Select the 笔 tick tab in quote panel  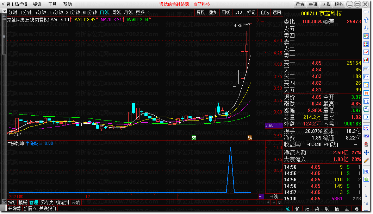pyautogui.click(x=288, y=209)
